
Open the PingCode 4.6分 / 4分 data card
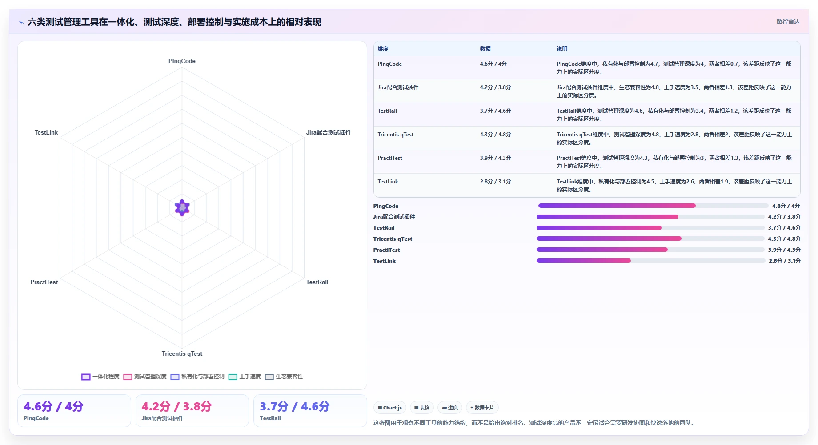tap(74, 411)
